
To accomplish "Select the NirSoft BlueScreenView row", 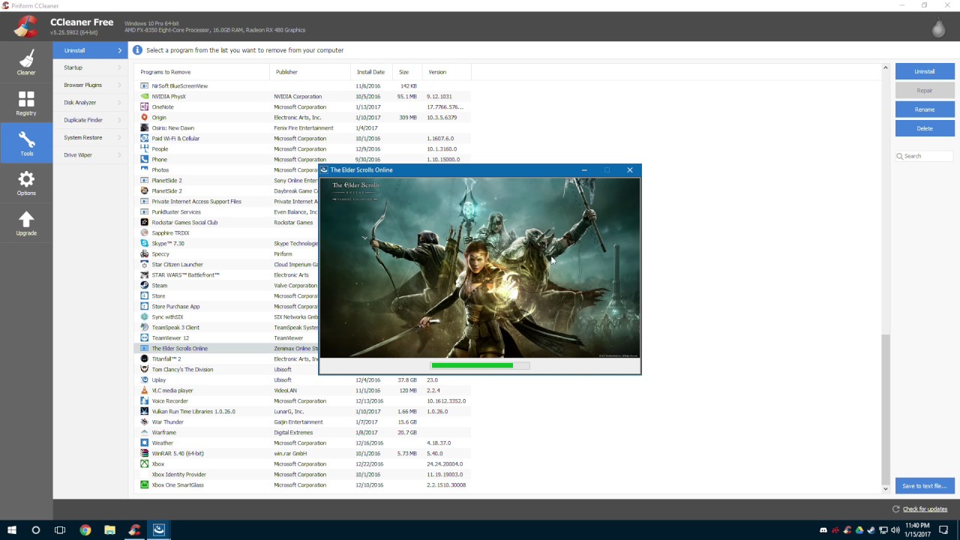I will coord(302,85).
